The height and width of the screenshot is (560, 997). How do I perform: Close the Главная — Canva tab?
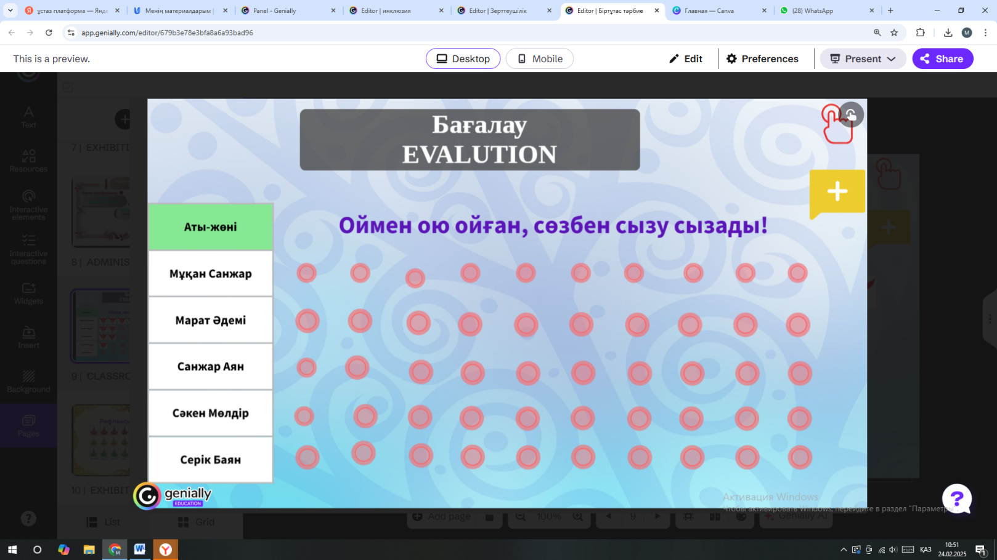coord(764,10)
